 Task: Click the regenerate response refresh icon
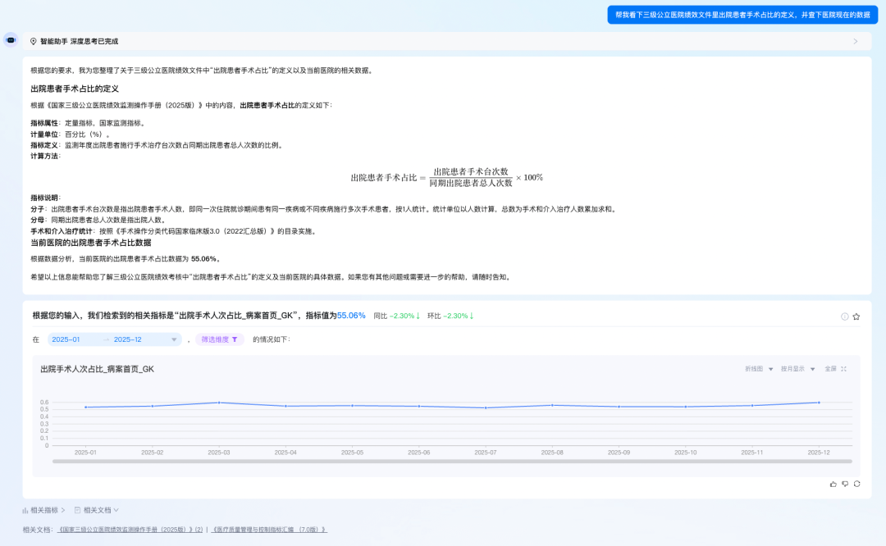856,484
